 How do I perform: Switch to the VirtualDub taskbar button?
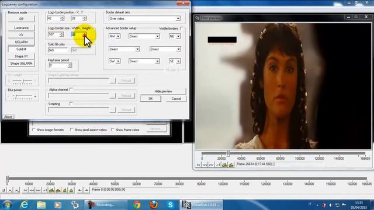(x=201, y=205)
